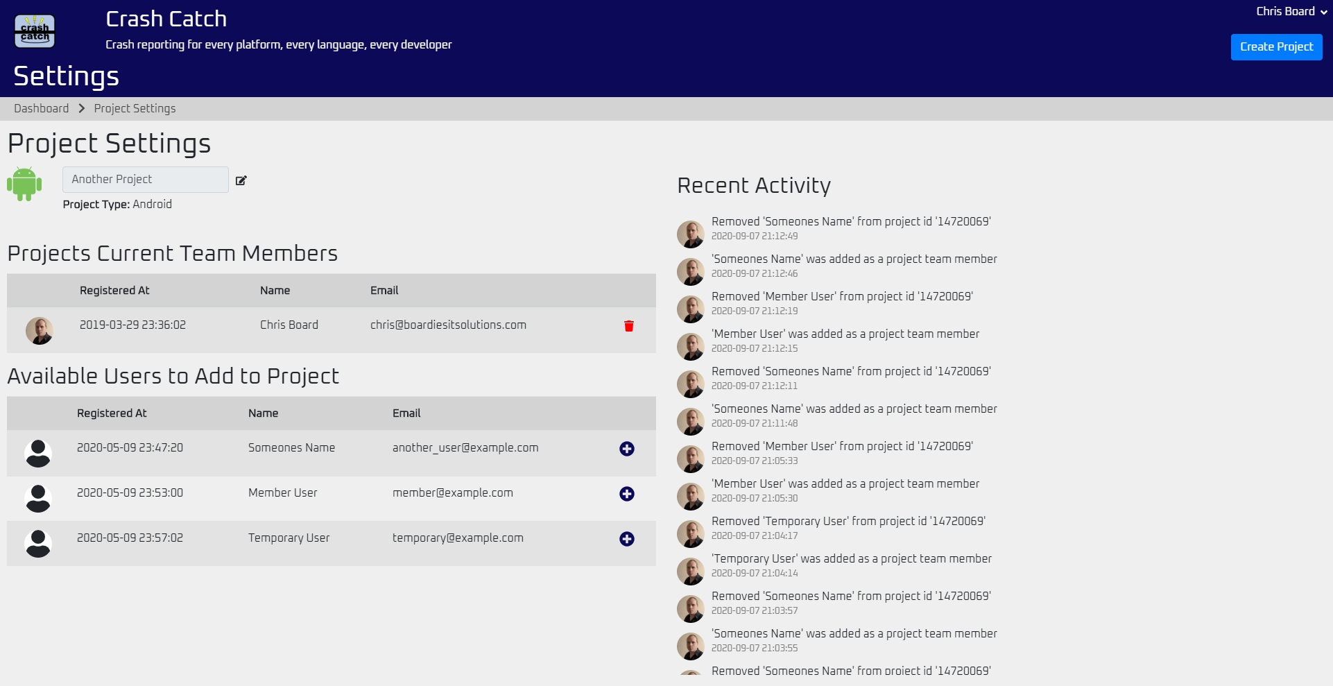Click the green Android project icon
The height and width of the screenshot is (686, 1333).
pyautogui.click(x=24, y=184)
